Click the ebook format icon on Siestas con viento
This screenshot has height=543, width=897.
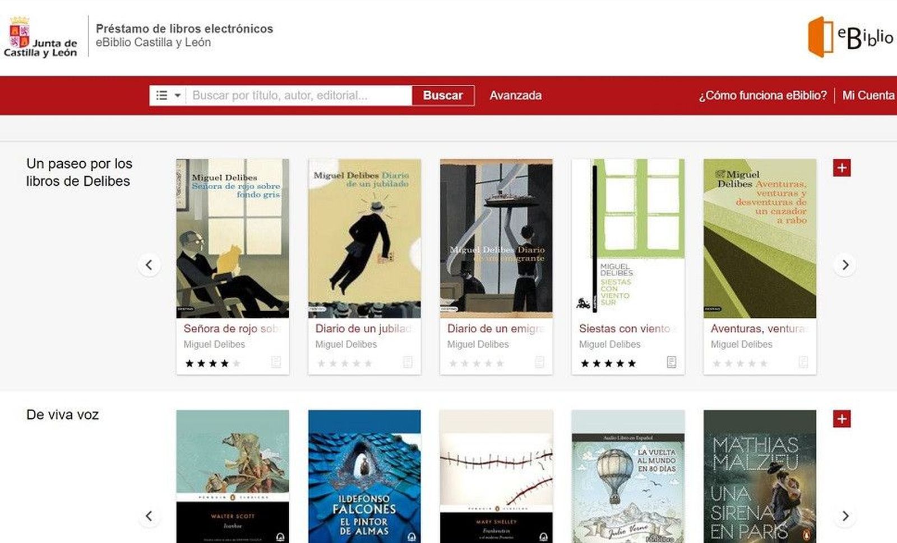(671, 363)
